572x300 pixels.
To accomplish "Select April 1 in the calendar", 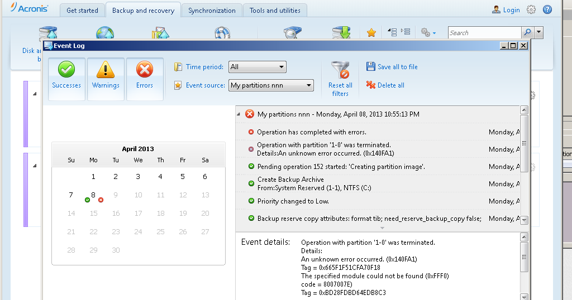I will [93, 177].
